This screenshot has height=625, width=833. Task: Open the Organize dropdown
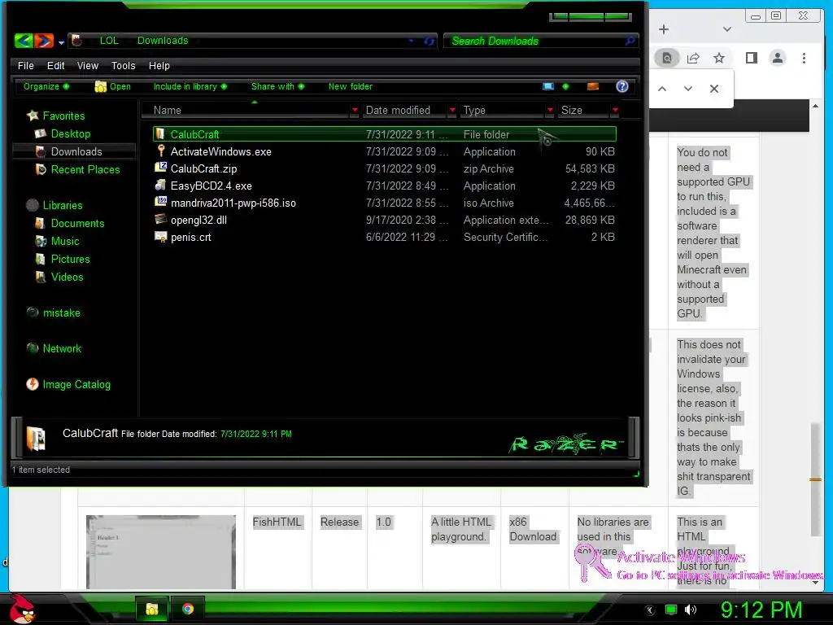click(x=46, y=86)
